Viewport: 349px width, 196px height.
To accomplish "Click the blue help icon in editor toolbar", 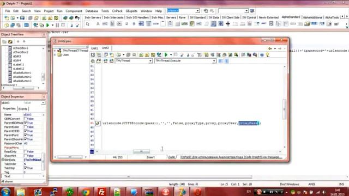I will click(x=262, y=54).
